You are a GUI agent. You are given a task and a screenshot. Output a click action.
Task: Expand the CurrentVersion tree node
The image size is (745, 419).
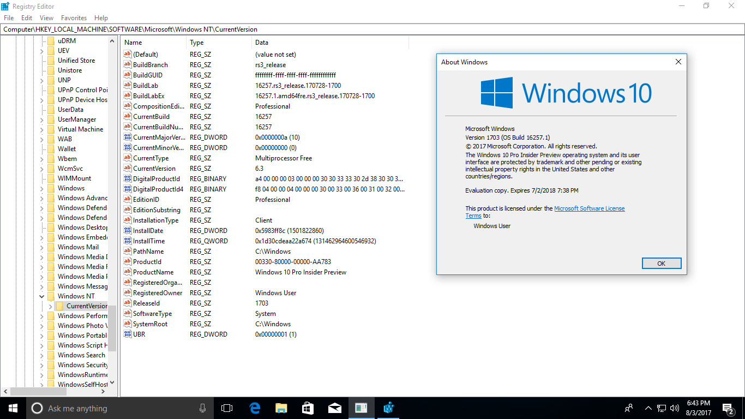click(x=51, y=306)
